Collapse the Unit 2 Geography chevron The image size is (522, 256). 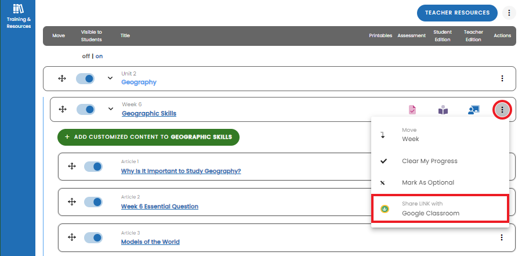(110, 78)
